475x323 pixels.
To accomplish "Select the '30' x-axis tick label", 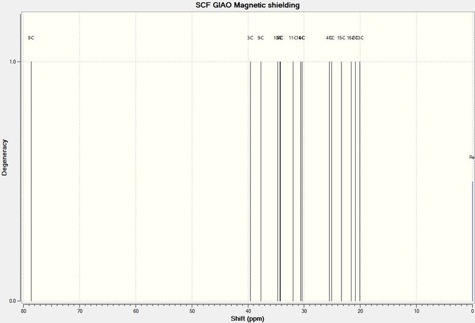I will tap(304, 311).
